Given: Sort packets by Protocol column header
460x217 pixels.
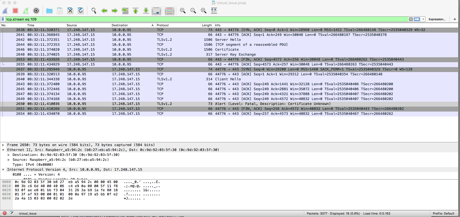Looking at the screenshot, I should pos(162,25).
